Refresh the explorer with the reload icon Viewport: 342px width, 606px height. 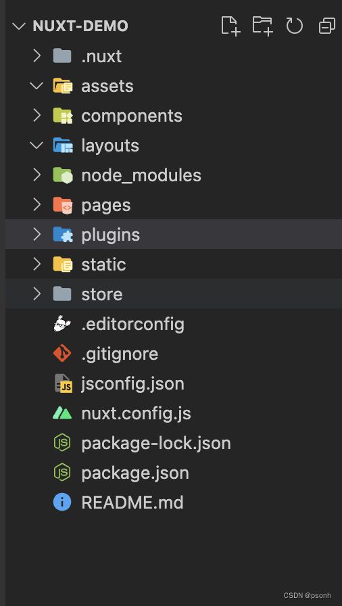(x=294, y=26)
